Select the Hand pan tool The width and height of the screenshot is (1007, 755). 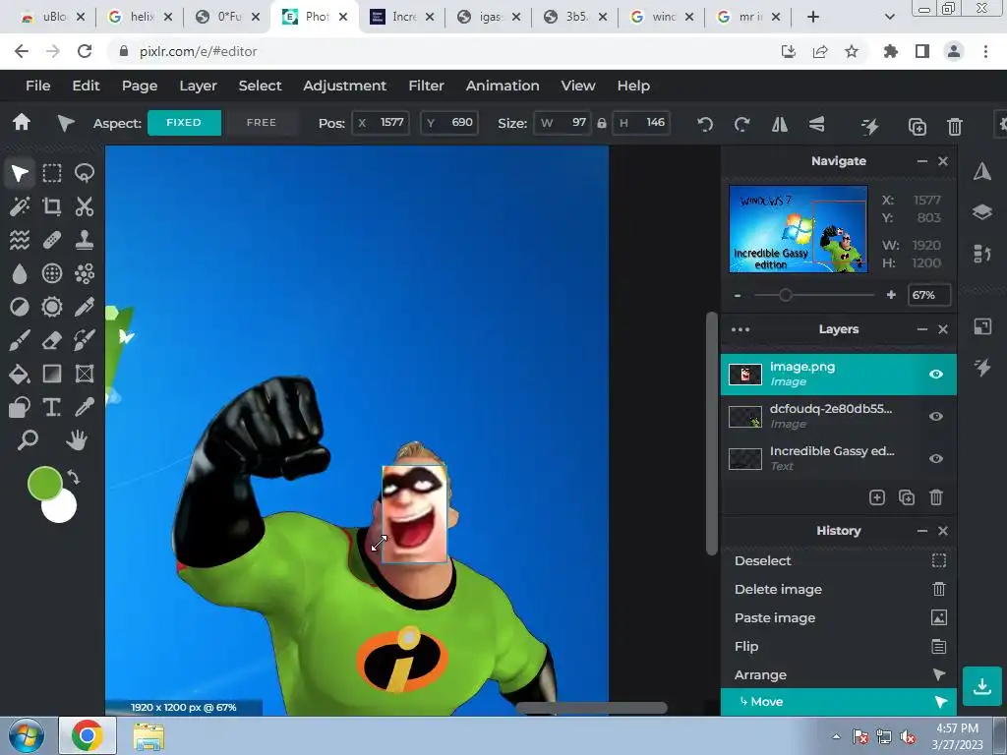pos(77,440)
